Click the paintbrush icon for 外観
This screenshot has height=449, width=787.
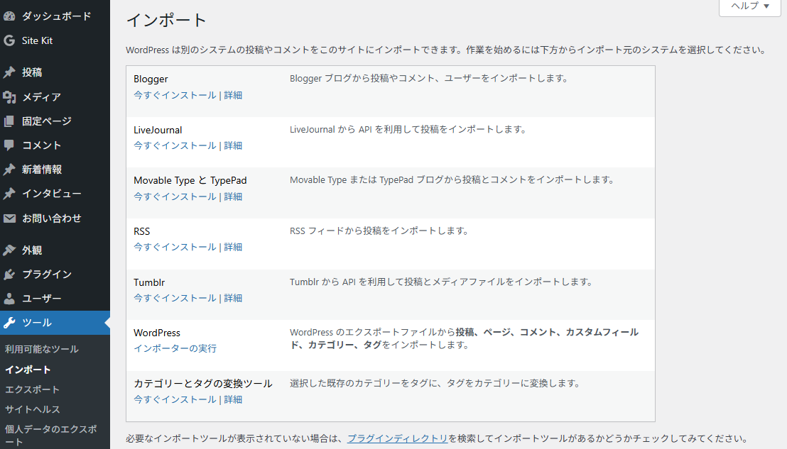(9, 250)
